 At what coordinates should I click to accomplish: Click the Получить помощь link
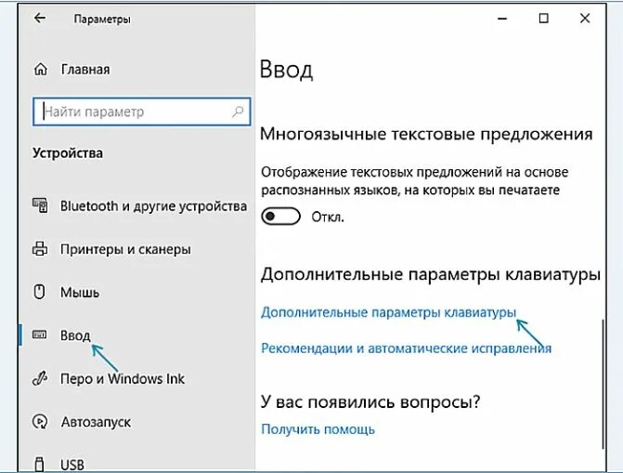pyautogui.click(x=318, y=429)
